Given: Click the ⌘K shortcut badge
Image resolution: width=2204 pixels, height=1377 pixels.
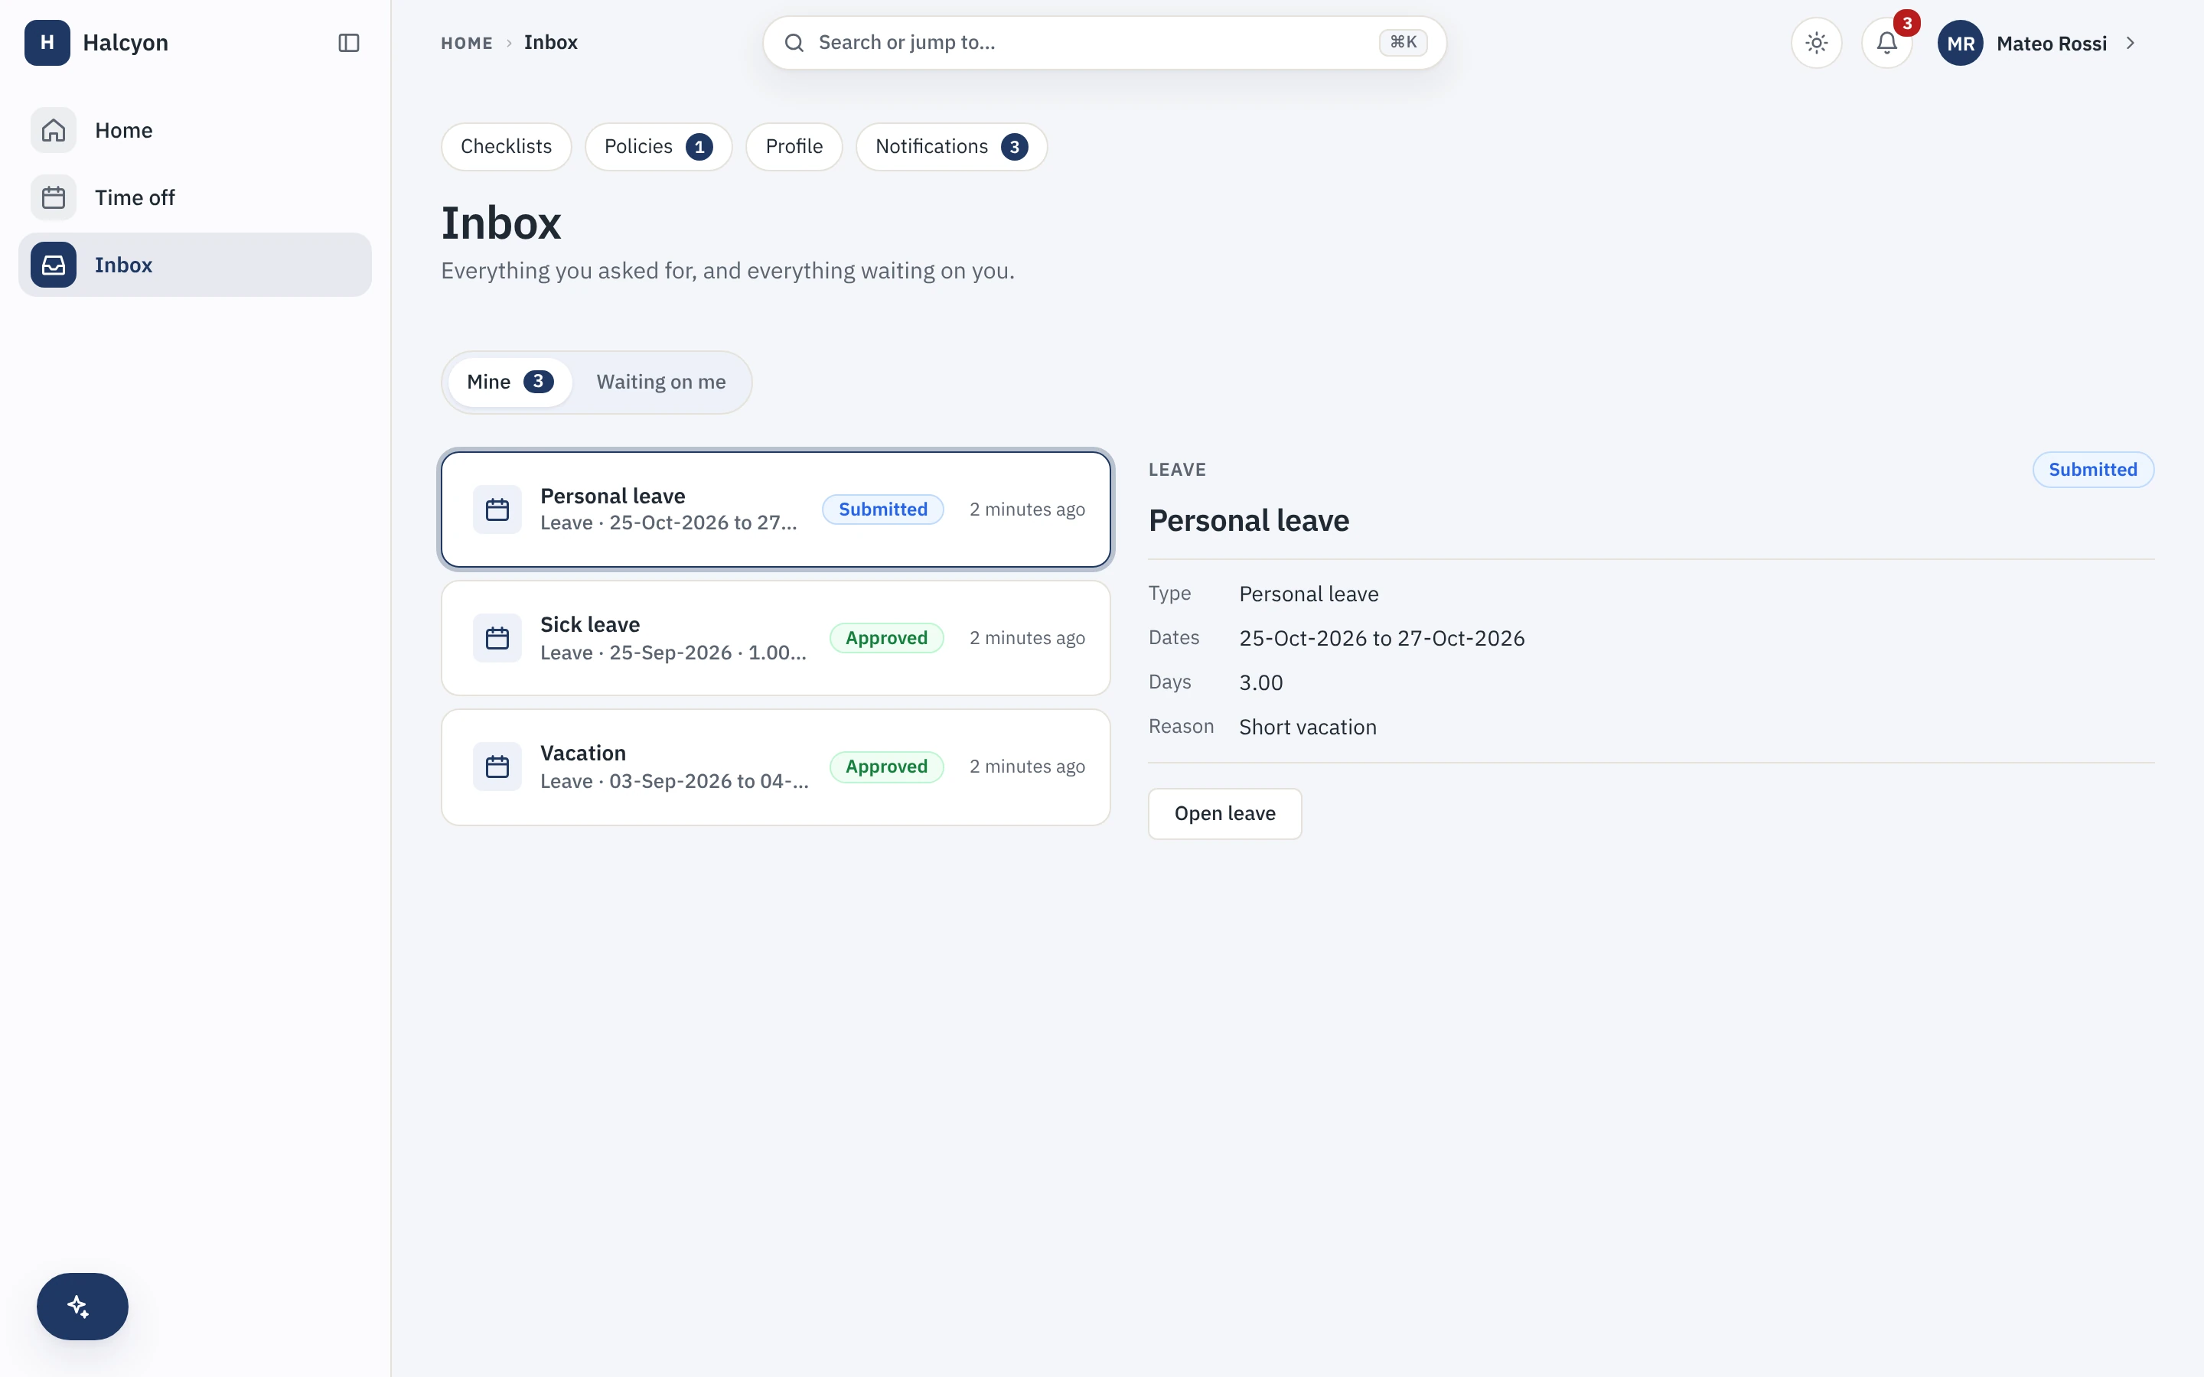Looking at the screenshot, I should pos(1403,42).
